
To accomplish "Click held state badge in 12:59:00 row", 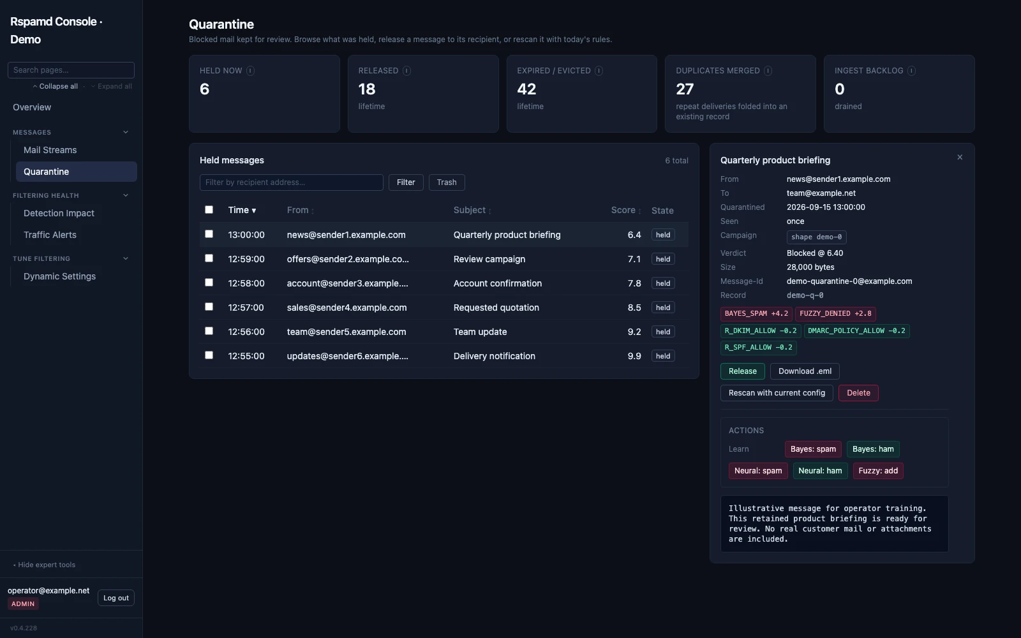I will coord(663,259).
